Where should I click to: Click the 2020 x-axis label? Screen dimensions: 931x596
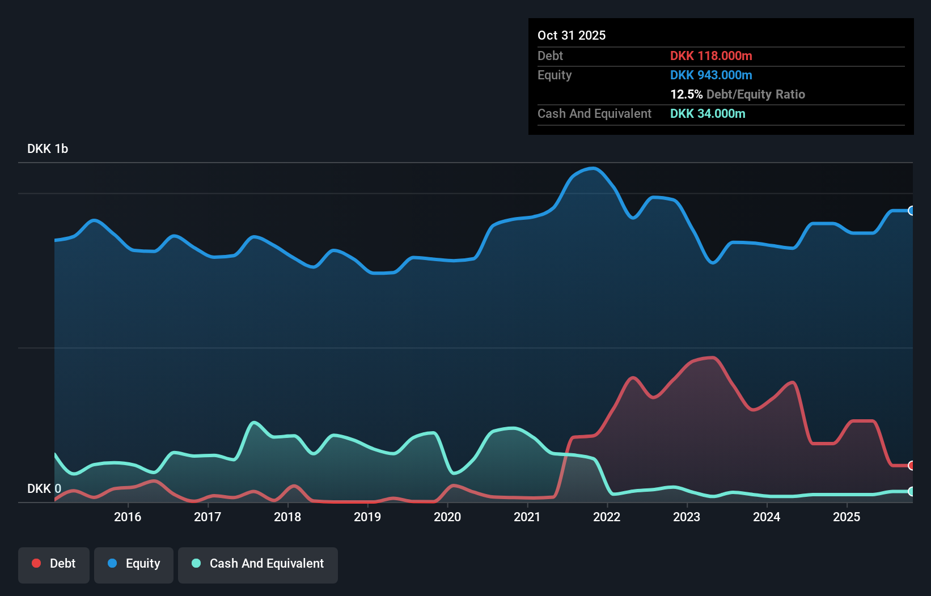click(447, 517)
